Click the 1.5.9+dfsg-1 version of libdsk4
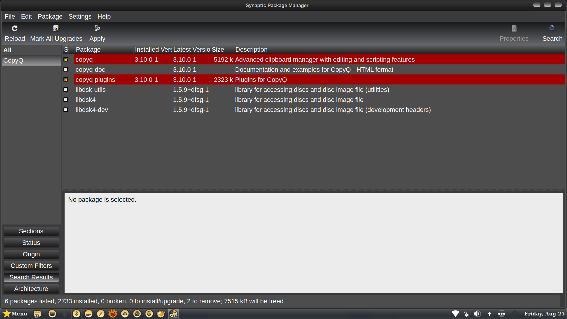 (x=191, y=100)
